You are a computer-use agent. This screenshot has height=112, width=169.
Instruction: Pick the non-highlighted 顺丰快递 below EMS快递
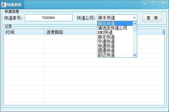[115, 37]
